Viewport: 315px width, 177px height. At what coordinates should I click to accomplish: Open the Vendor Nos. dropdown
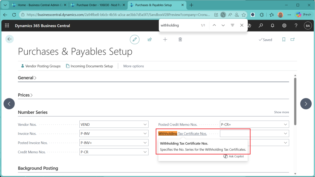click(x=145, y=125)
